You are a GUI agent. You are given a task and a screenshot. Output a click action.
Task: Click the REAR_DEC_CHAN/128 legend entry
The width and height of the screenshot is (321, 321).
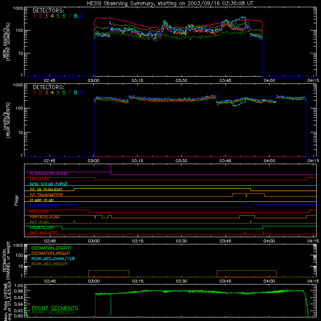click(53, 259)
